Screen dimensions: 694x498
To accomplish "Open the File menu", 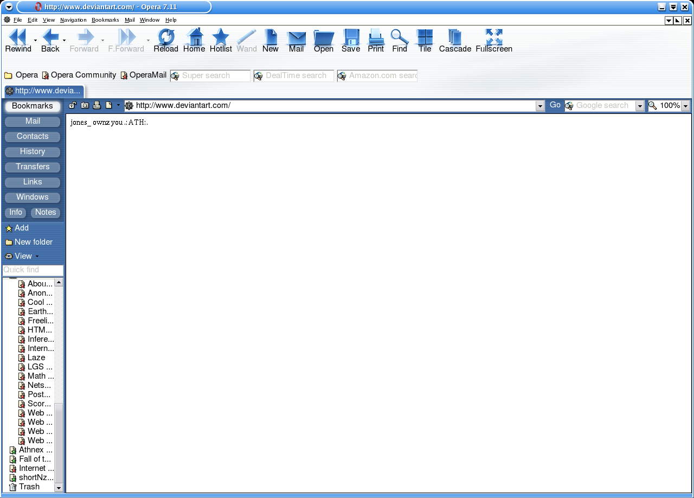I will coord(18,20).
